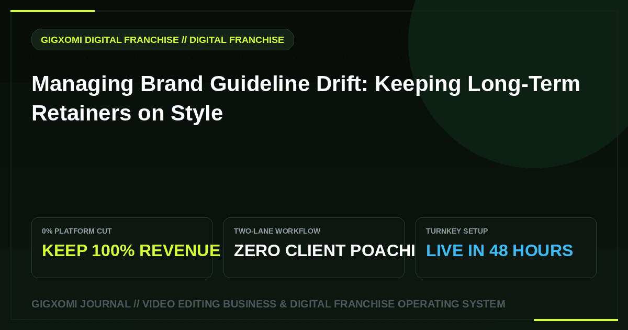Select the headline 'Managing Brand Guideline Drift'

[306, 98]
